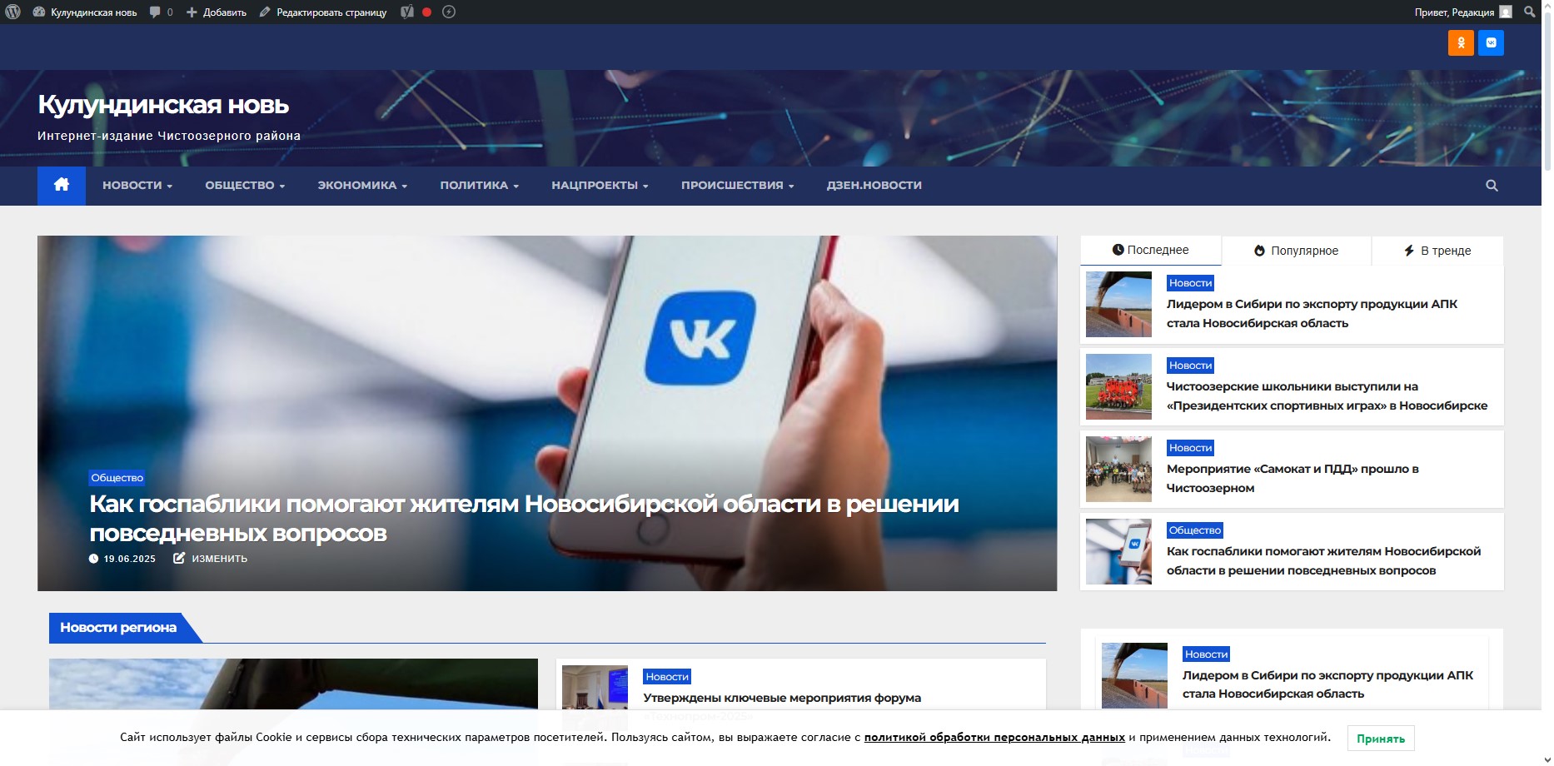Click the Yoast SEO icon in admin bar
The height and width of the screenshot is (766, 1554).
406,12
